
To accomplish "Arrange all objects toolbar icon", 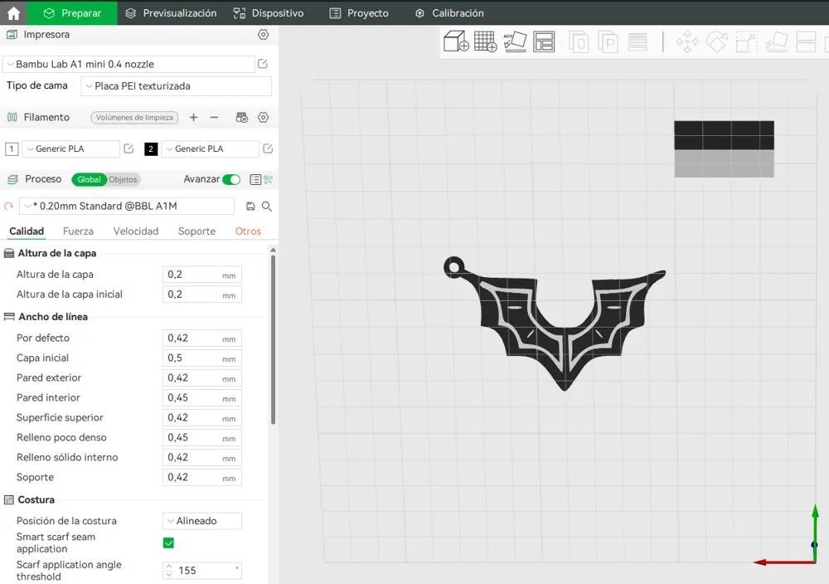I will (544, 41).
